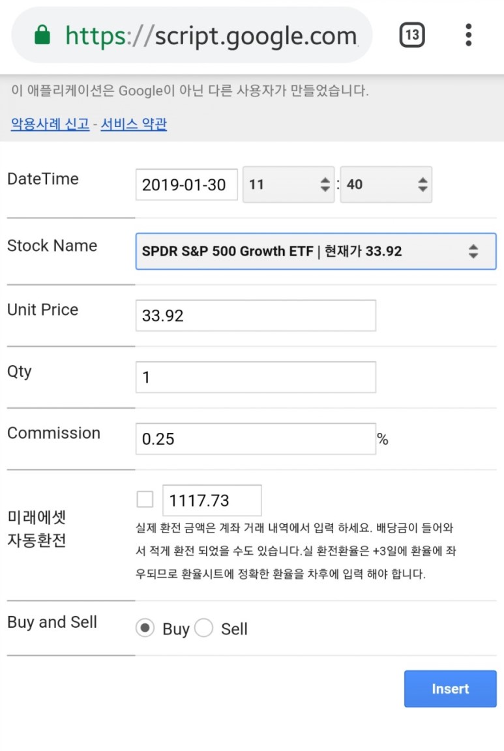The image size is (504, 751).
Task: Click the 미래에셋 자동환전 label
Action: (37, 529)
